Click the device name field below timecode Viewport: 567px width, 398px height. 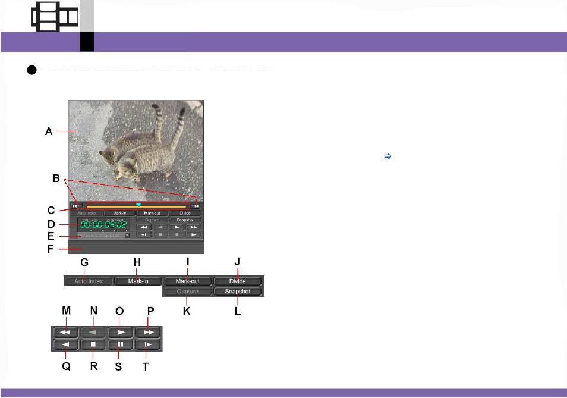coord(101,236)
